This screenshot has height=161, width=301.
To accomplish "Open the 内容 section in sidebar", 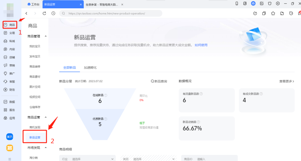I will click(9, 49).
